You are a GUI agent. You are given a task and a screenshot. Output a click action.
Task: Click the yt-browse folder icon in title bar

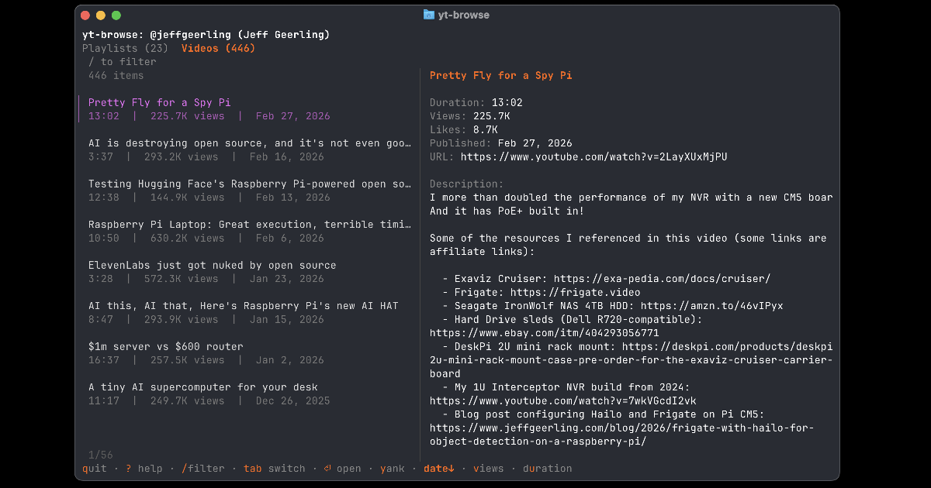pyautogui.click(x=429, y=15)
